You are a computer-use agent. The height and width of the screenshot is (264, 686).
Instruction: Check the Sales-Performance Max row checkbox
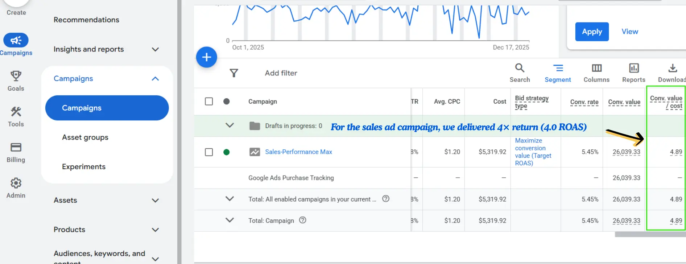coord(209,152)
